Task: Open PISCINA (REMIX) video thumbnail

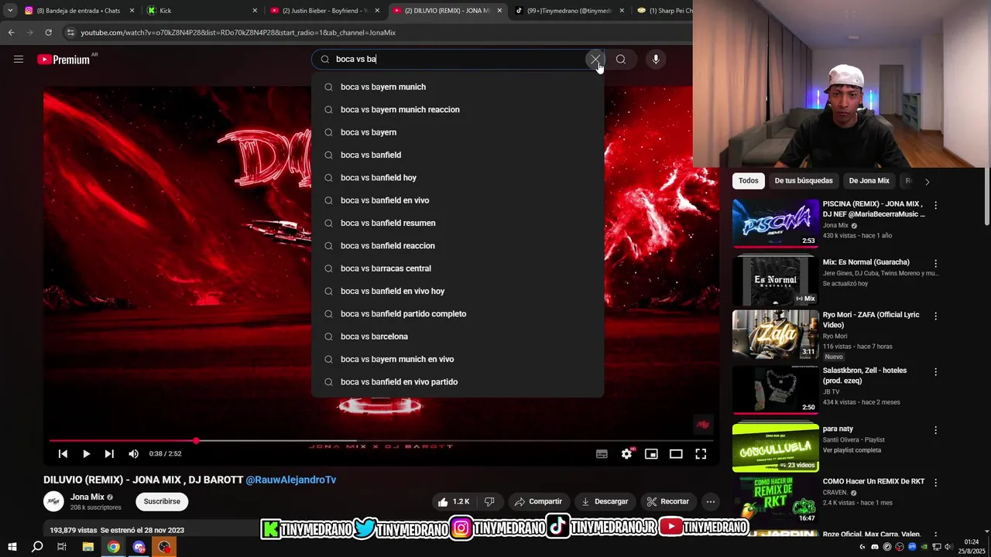Action: 776,224
